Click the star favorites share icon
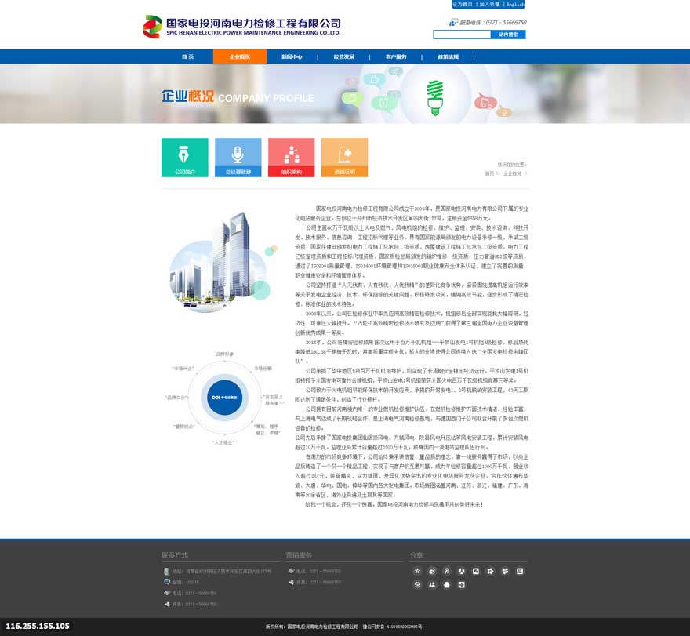 [418, 571]
